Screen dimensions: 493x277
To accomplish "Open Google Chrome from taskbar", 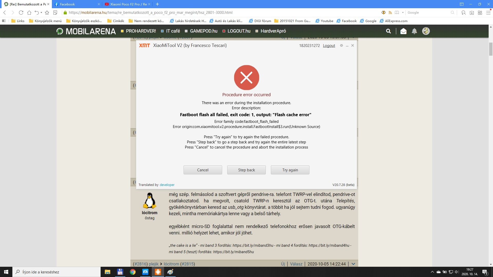I will pyautogui.click(x=132, y=272).
